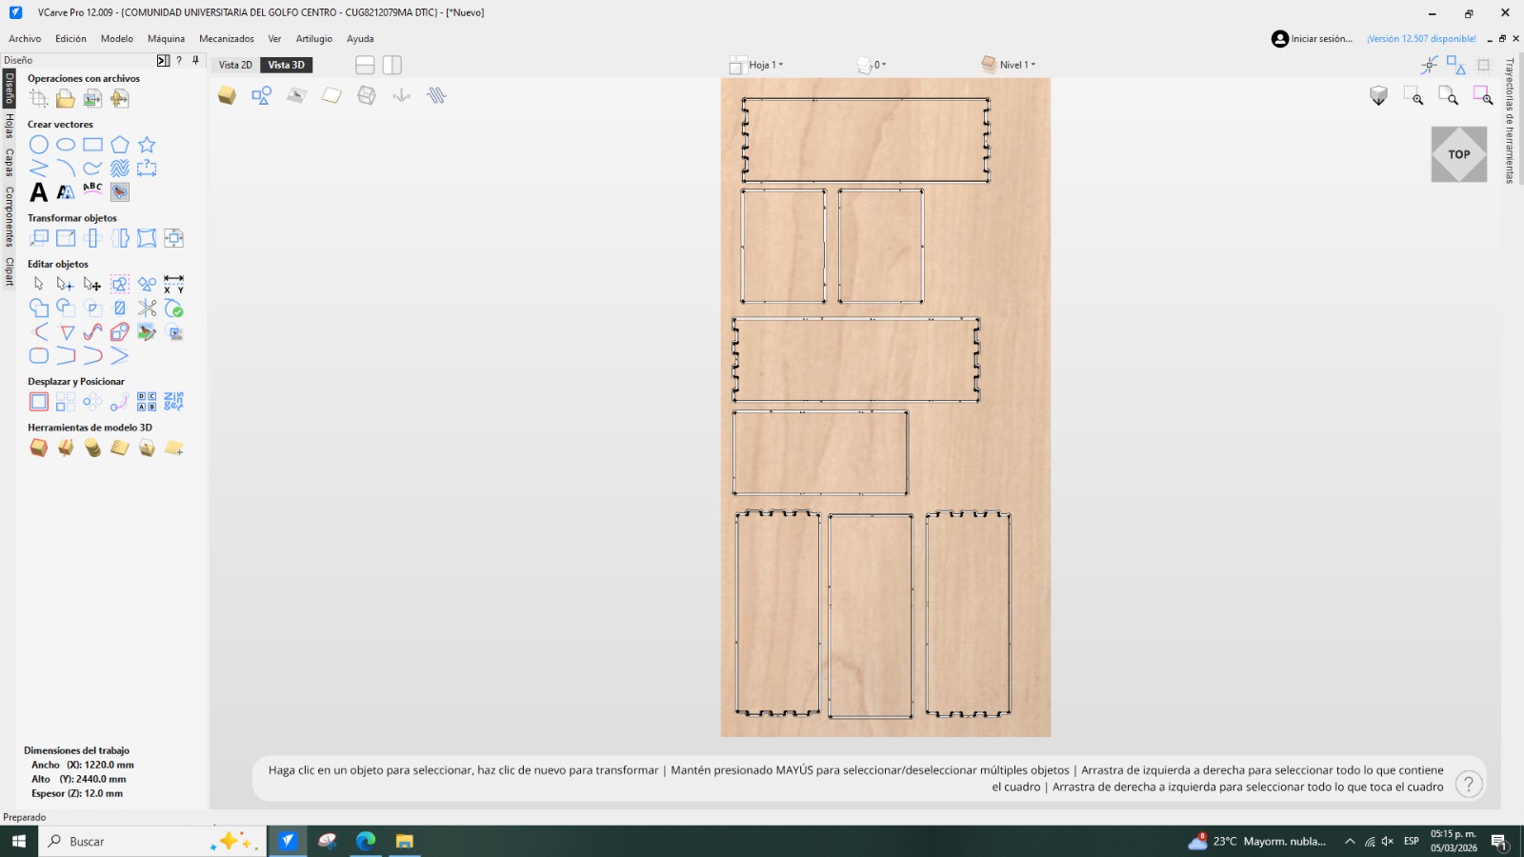Click Iniciar sesión link

pos(1319,38)
